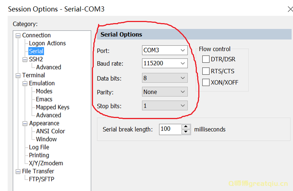This screenshot has height=191, width=293.
Task: Collapse the Appearance tree node
Action: tap(25, 124)
